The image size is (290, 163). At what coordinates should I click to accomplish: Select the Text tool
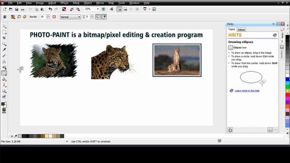(4, 62)
